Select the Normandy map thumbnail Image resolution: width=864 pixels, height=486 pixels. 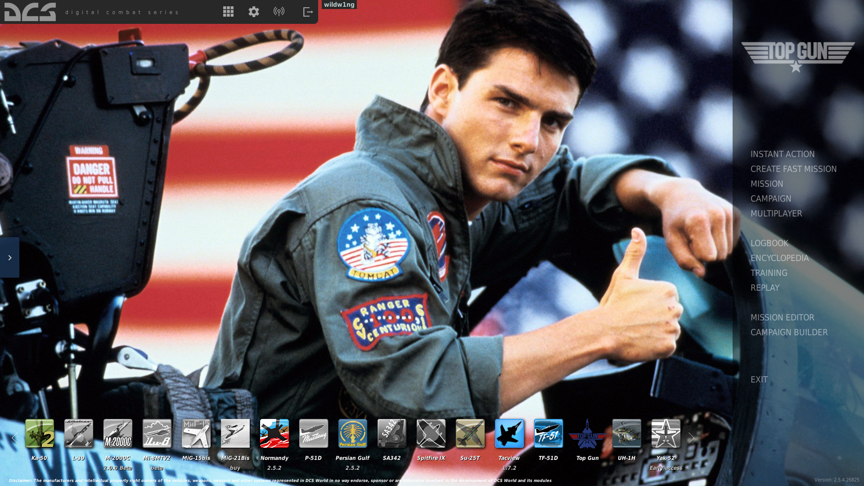274,433
